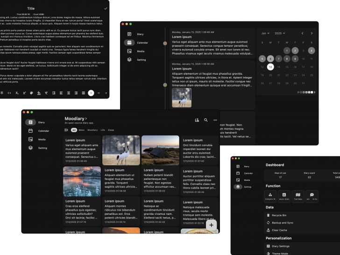Go to previous month in calendar

coord(302,34)
